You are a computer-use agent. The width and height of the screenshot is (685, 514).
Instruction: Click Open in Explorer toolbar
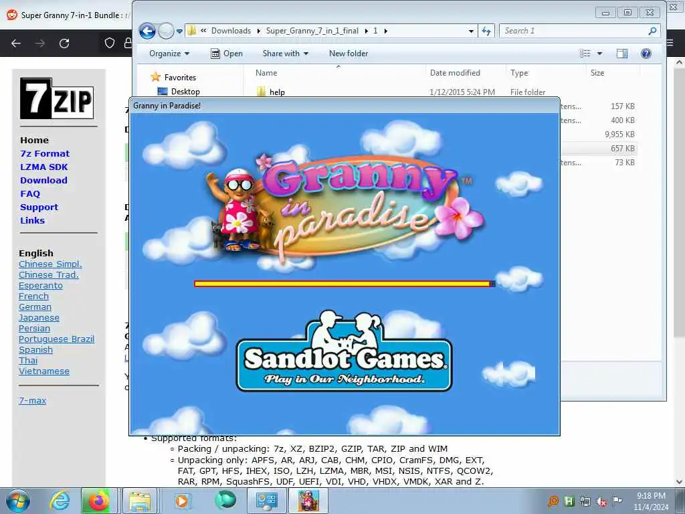click(x=227, y=54)
